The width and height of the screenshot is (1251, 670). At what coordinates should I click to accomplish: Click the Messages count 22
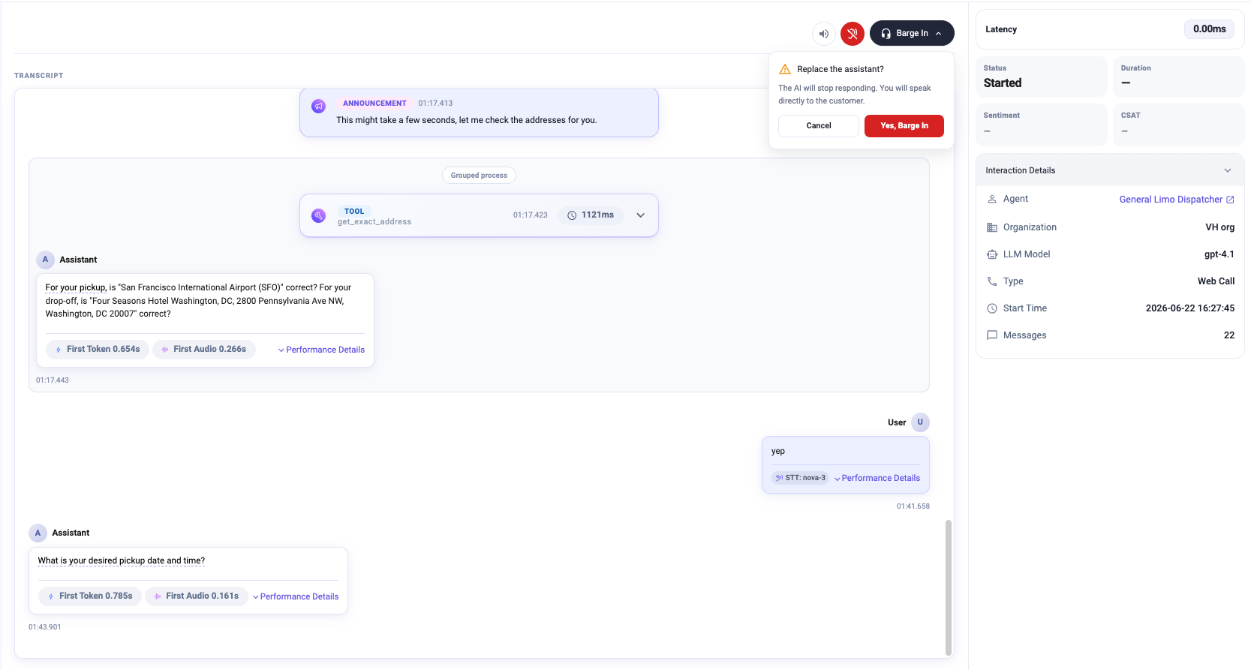click(x=1229, y=335)
